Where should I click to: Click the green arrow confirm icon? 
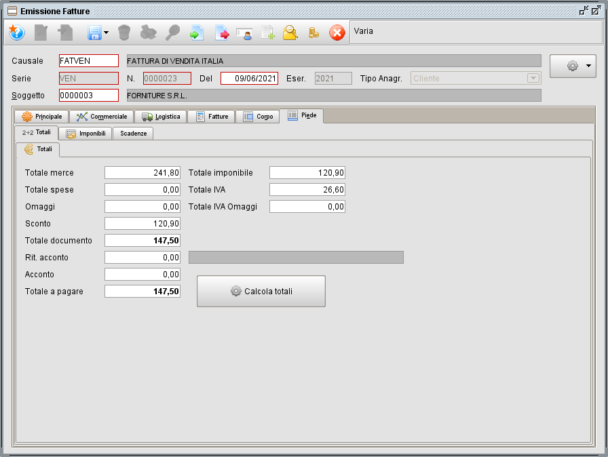pyautogui.click(x=197, y=33)
